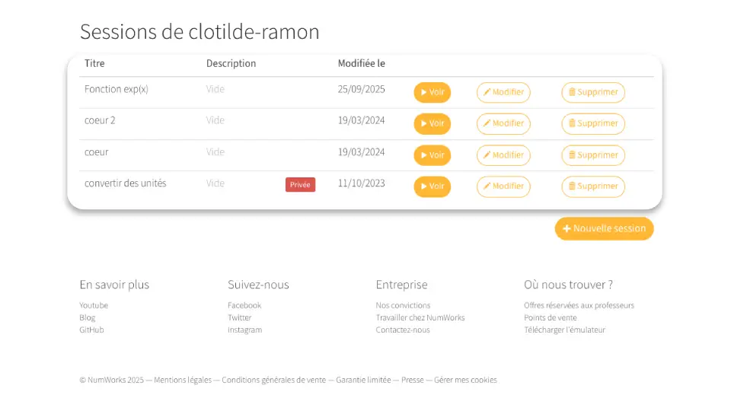Create a Nouvelle session
Image resolution: width=731 pixels, height=411 pixels.
pos(604,229)
